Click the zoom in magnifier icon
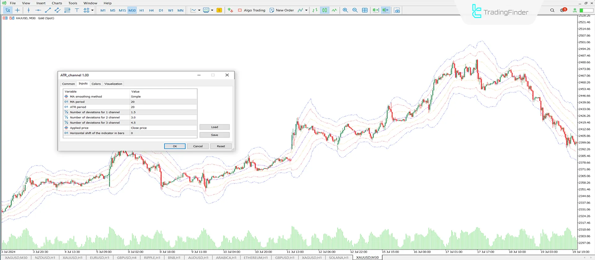Image resolution: width=595 pixels, height=260 pixels. pyautogui.click(x=345, y=10)
